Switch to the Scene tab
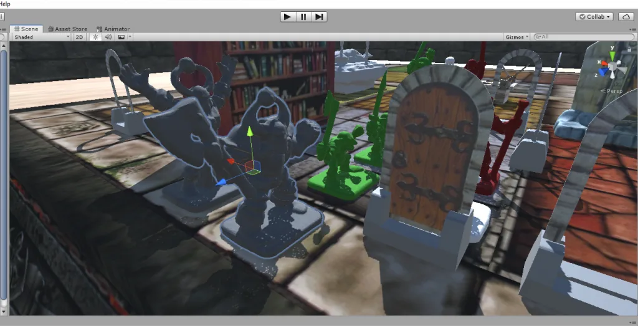Image resolution: width=638 pixels, height=326 pixels. (x=26, y=29)
